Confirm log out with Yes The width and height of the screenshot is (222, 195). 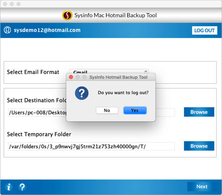(135, 110)
